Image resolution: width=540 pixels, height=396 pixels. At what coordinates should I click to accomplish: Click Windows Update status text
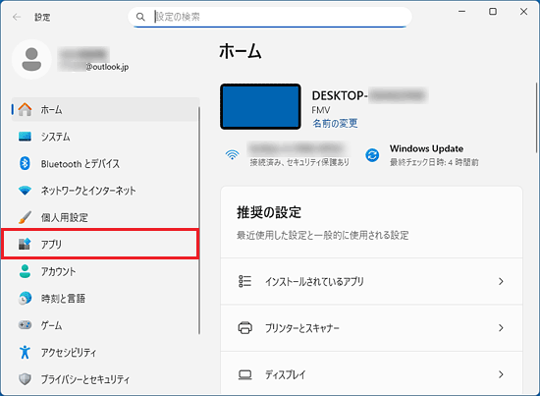pyautogui.click(x=426, y=148)
